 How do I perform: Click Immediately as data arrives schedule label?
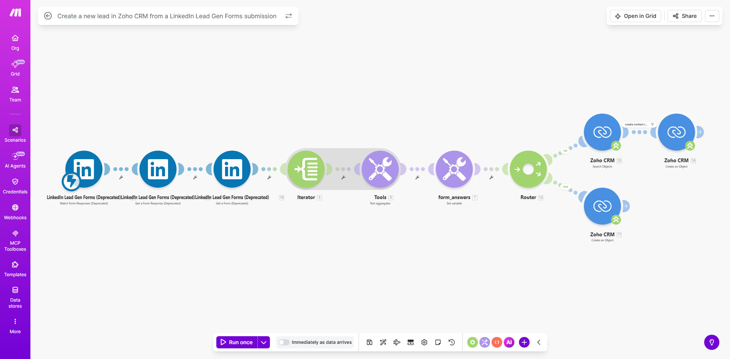pyautogui.click(x=322, y=342)
